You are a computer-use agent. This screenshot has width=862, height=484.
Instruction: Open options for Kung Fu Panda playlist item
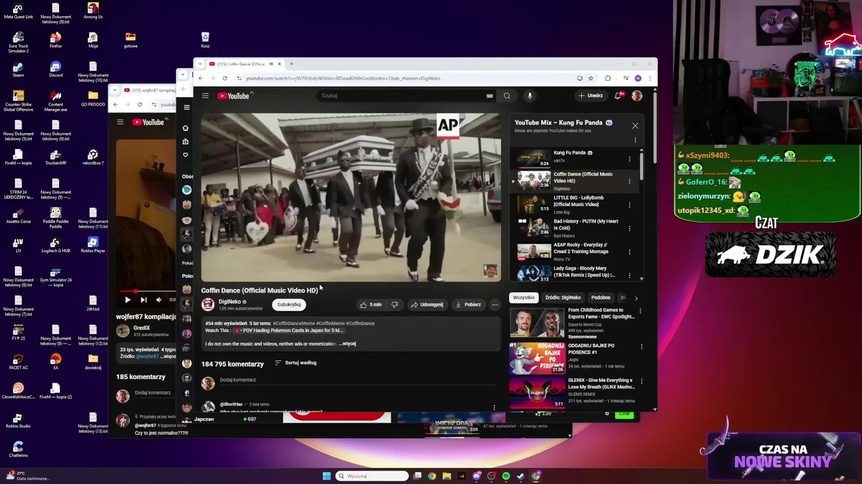point(630,159)
